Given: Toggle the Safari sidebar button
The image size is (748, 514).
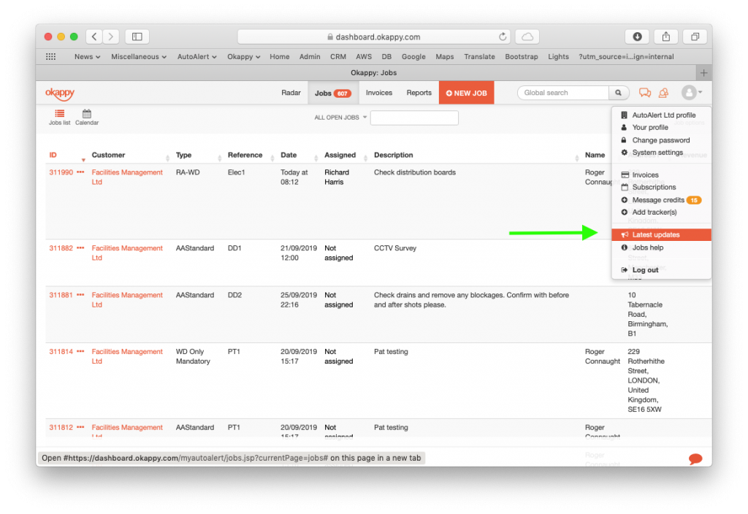Looking at the screenshot, I should point(137,37).
